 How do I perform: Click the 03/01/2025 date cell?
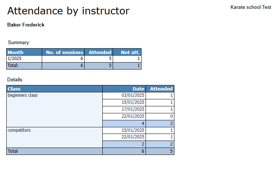(x=124, y=96)
